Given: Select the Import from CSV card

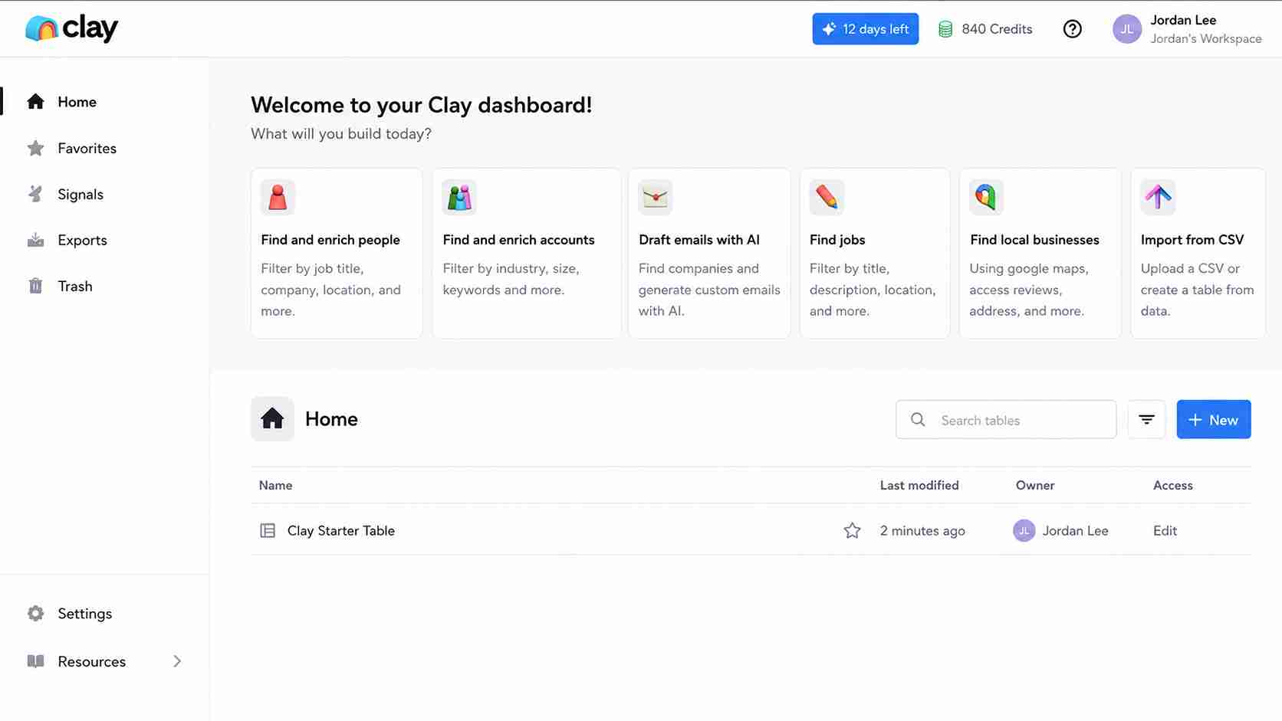Looking at the screenshot, I should pyautogui.click(x=1198, y=253).
